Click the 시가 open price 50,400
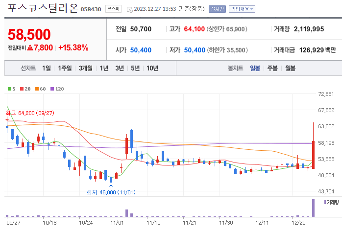342x232 pixels. (x=141, y=50)
